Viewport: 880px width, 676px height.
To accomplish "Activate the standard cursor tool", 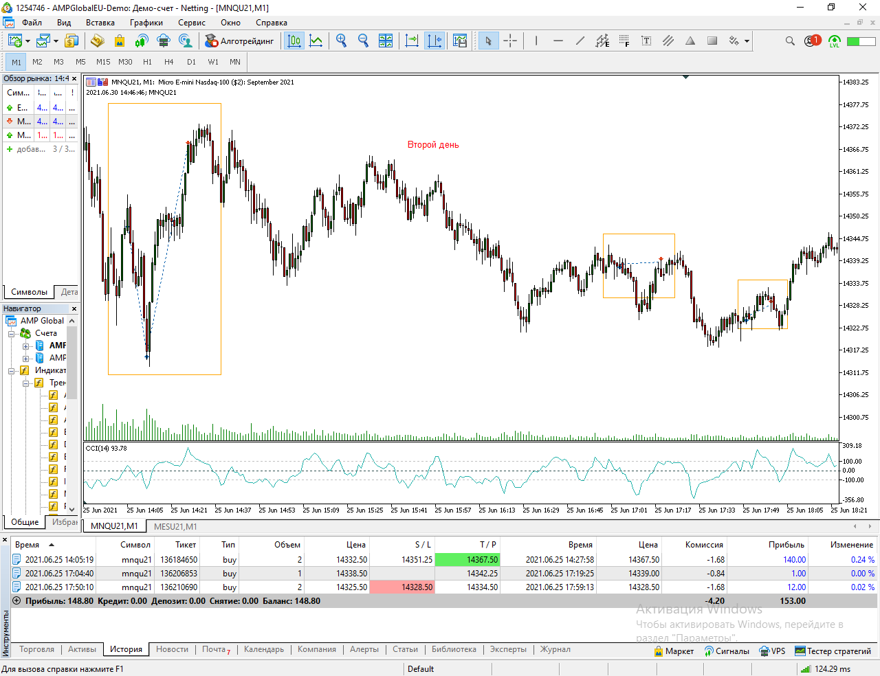I will point(488,41).
